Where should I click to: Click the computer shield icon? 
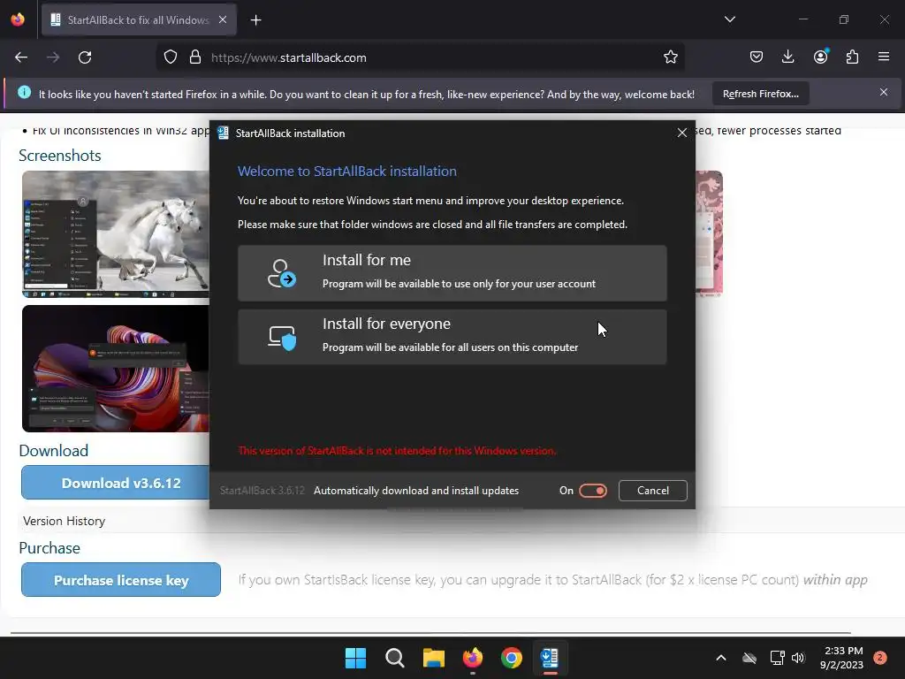(282, 338)
